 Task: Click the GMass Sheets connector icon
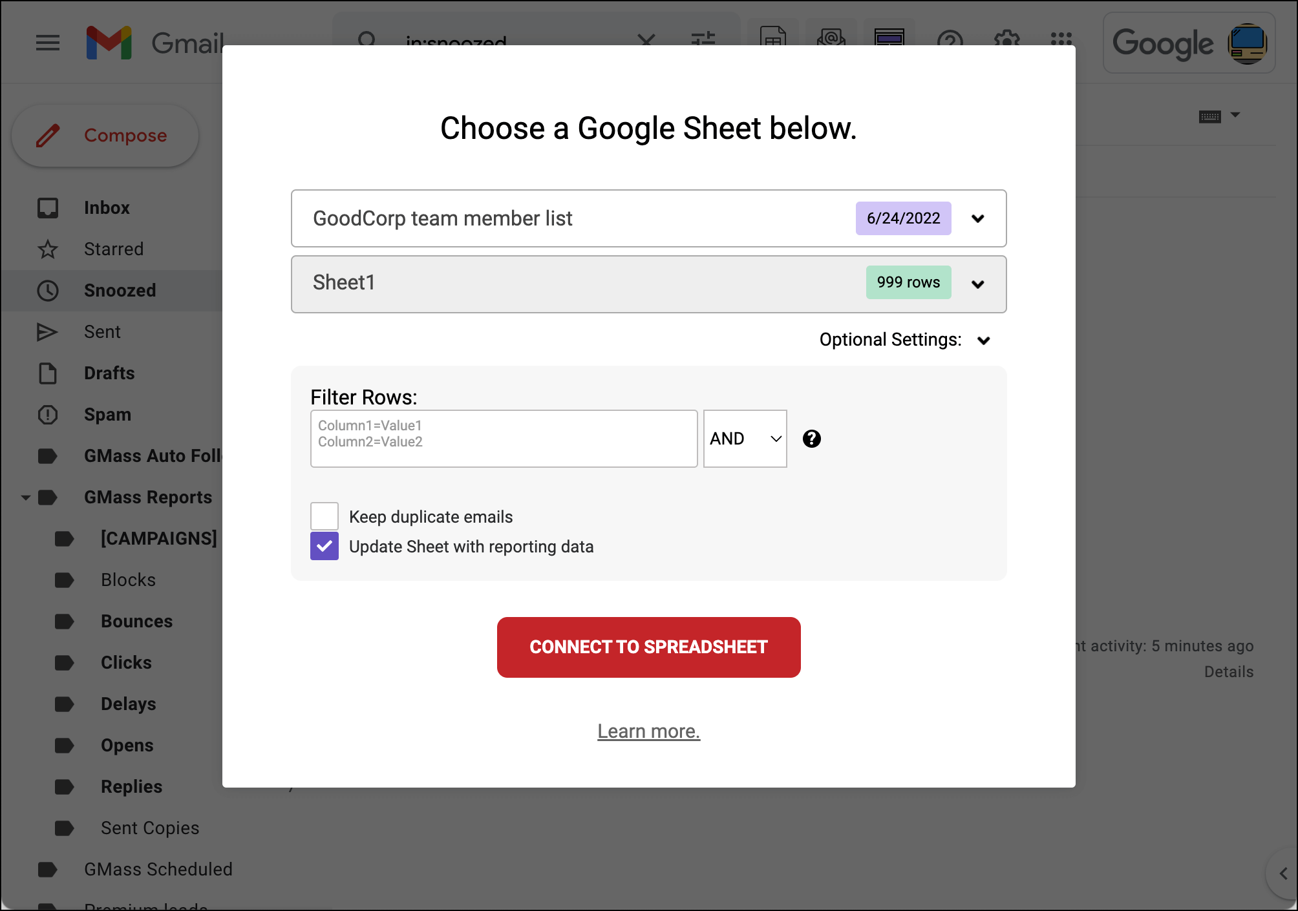[x=773, y=36]
